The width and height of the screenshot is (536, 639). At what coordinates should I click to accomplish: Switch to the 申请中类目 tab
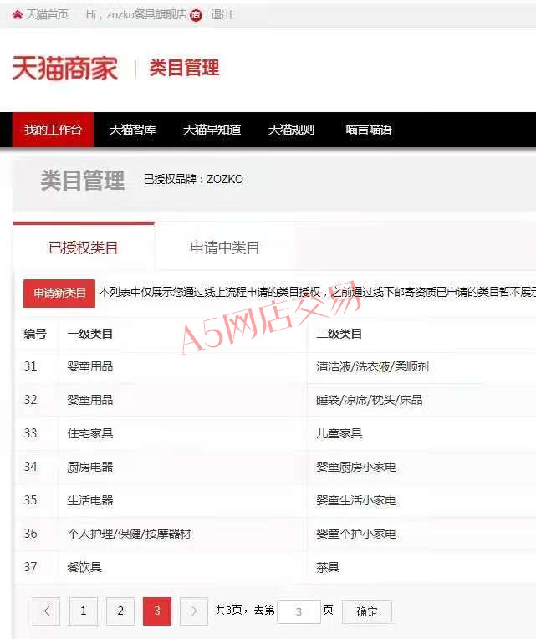point(224,248)
